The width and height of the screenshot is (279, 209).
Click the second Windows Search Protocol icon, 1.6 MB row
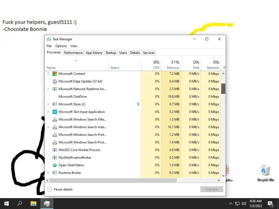tap(54, 142)
